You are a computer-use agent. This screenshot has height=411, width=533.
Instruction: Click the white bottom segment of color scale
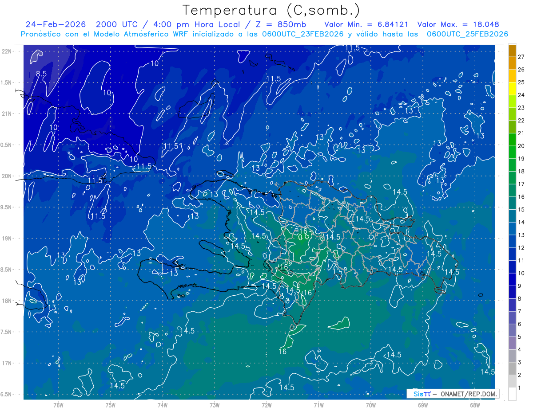(512, 394)
